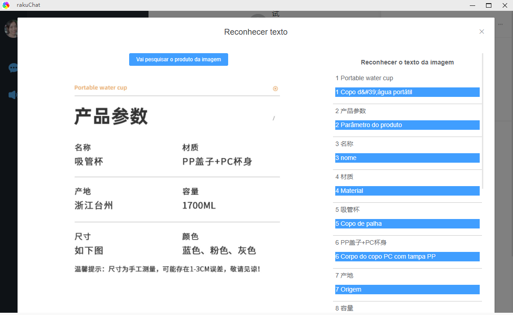Click orange "Portable water cup" caption in image
This screenshot has width=513, height=315.
pyautogui.click(x=100, y=87)
